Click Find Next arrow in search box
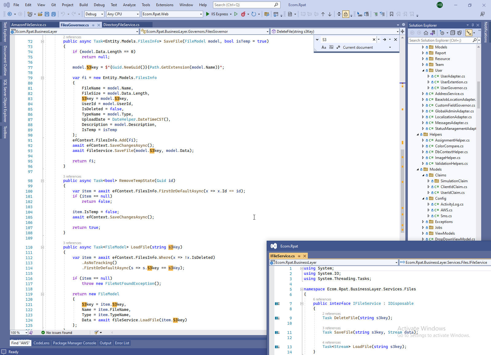Image resolution: width=491 pixels, height=355 pixels. (x=384, y=40)
